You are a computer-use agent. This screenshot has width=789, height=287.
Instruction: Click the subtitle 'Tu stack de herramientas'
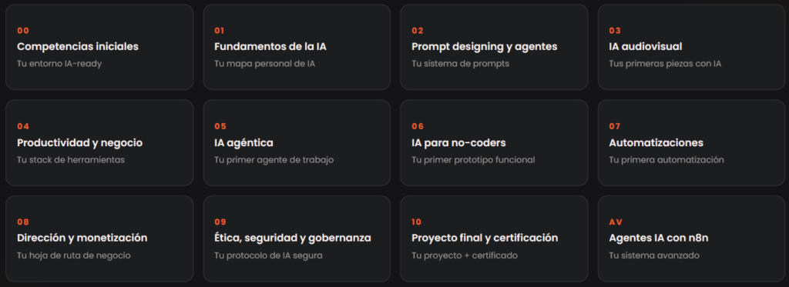pyautogui.click(x=70, y=160)
